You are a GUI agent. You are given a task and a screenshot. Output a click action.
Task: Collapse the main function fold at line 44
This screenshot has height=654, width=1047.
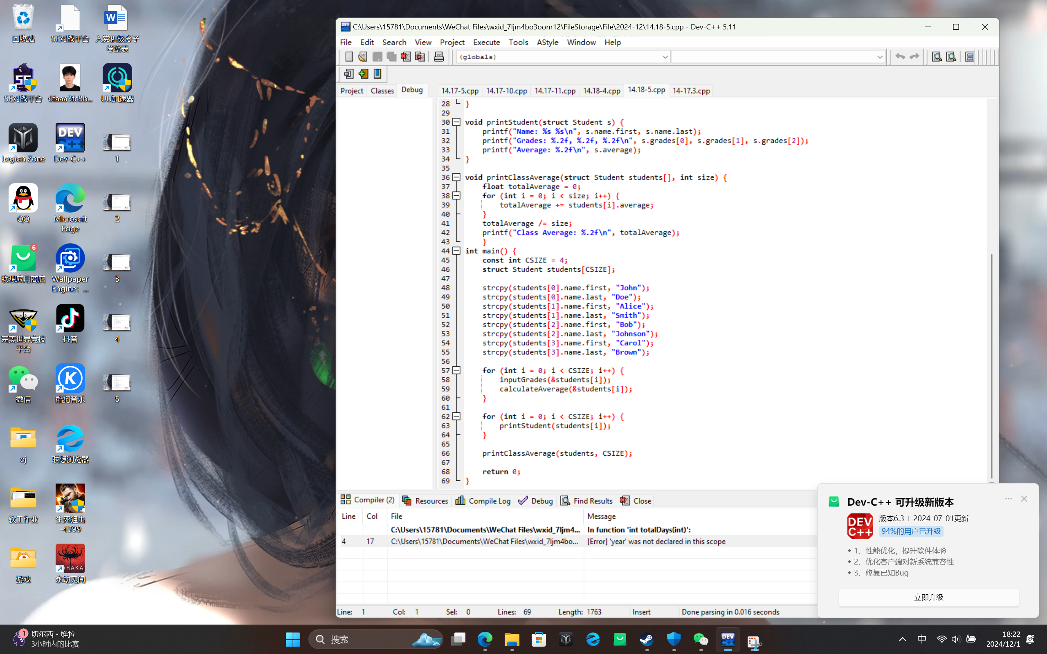pos(456,251)
